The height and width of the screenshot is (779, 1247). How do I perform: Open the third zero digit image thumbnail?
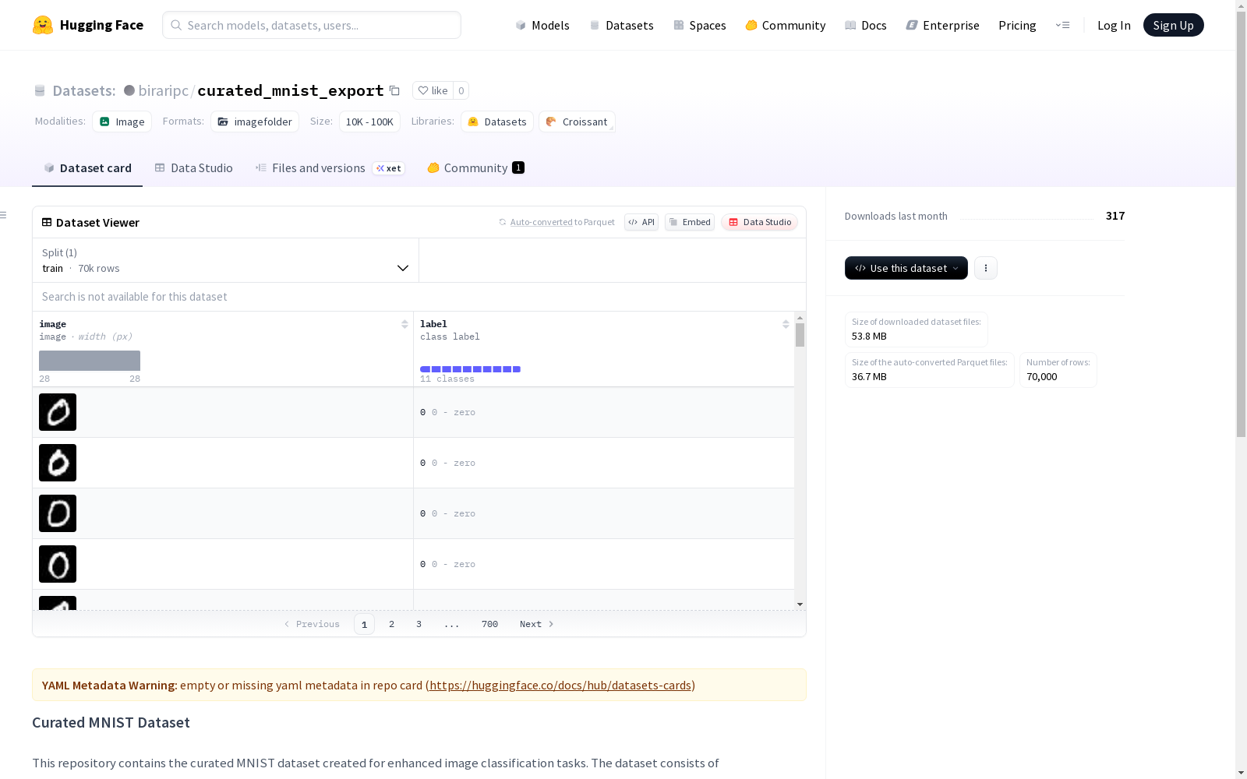[58, 513]
